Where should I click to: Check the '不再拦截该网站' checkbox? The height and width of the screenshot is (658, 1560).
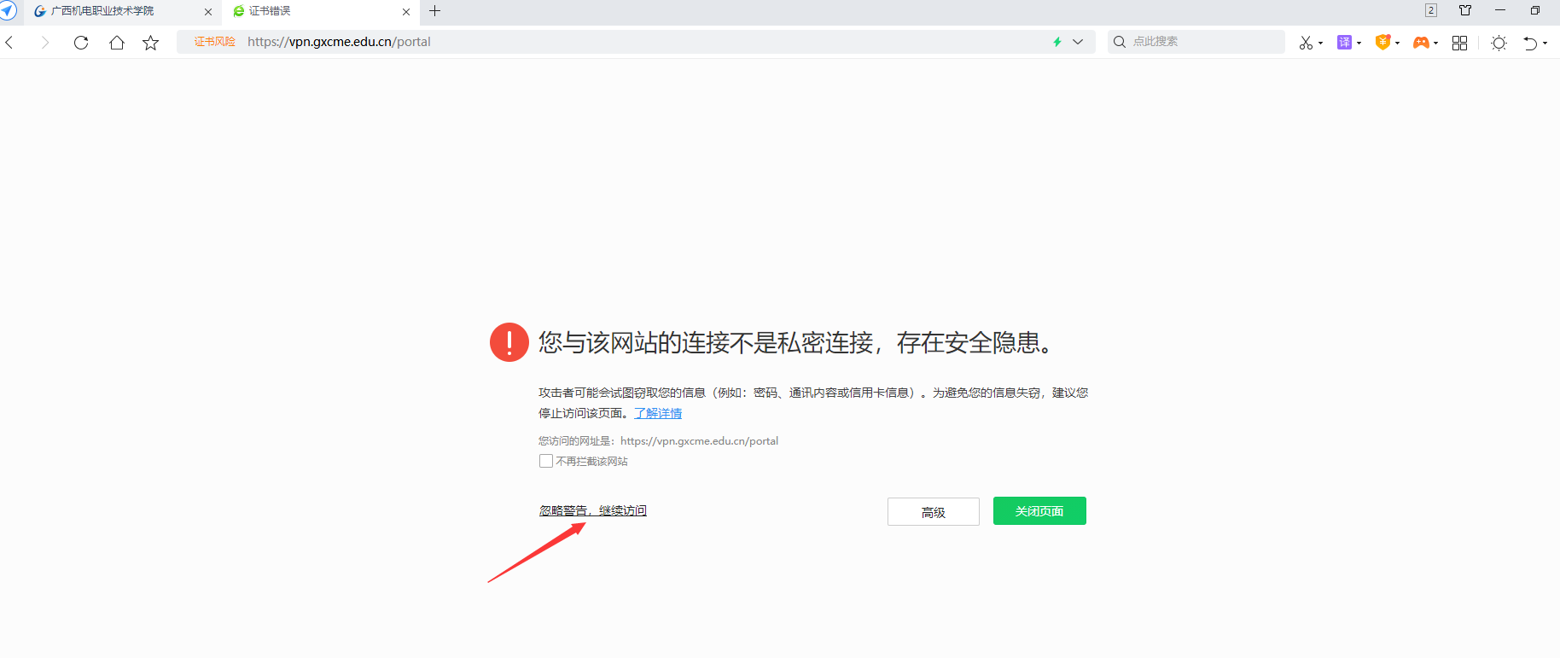coord(546,461)
